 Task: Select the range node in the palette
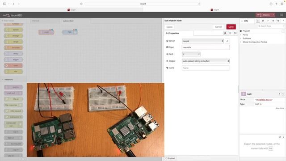pos(14,42)
